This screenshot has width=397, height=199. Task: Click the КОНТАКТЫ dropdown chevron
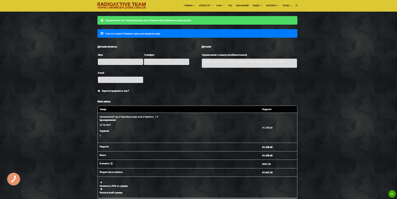pos(278,6)
